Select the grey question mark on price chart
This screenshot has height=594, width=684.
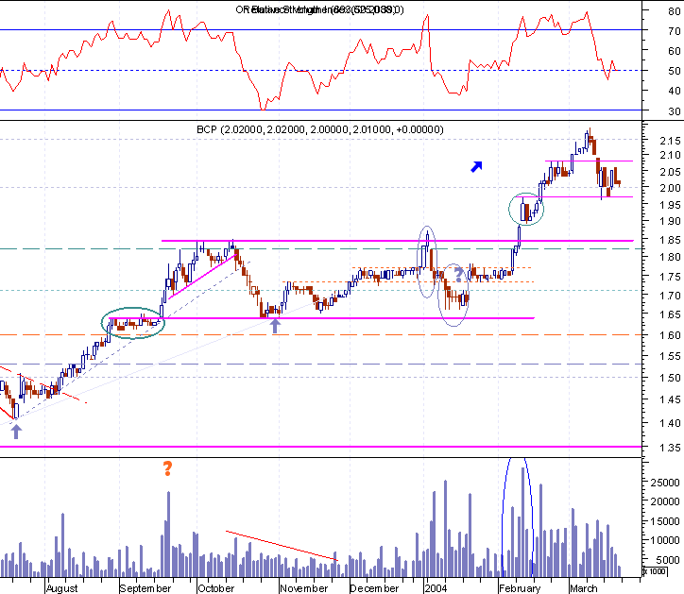458,275
